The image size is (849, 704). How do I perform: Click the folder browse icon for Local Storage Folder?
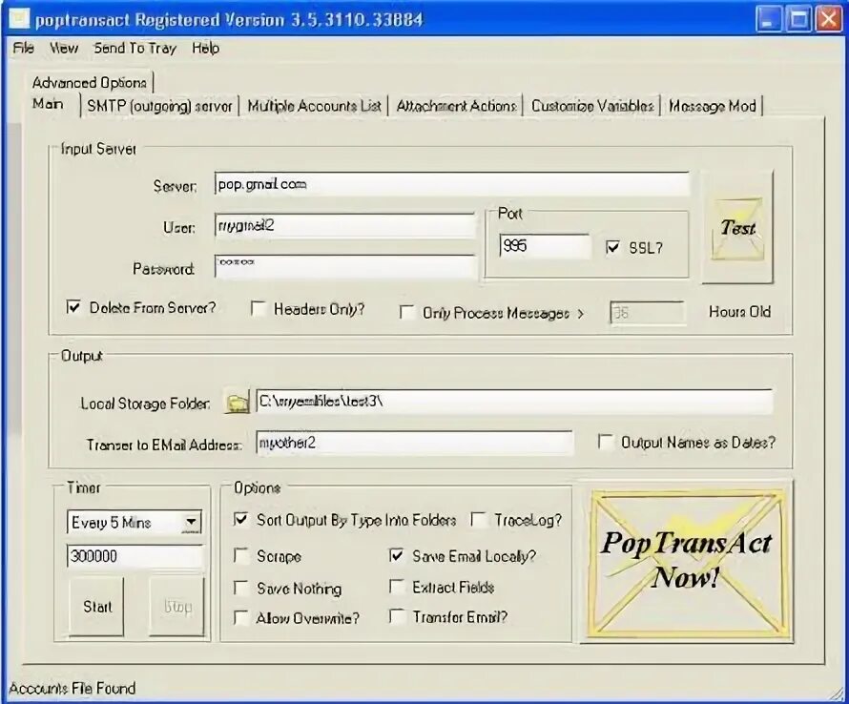coord(237,402)
